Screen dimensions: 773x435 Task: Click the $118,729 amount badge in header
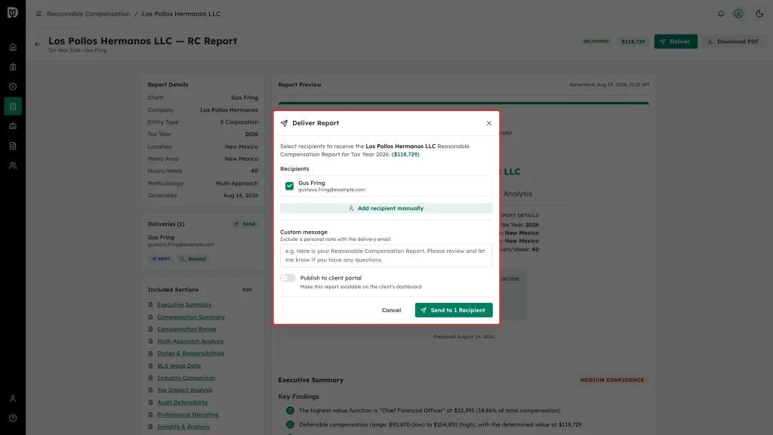click(x=633, y=42)
